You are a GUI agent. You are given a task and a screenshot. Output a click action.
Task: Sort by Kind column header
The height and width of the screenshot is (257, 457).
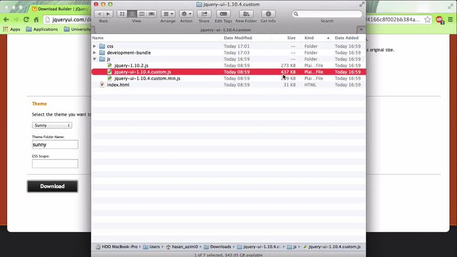309,38
